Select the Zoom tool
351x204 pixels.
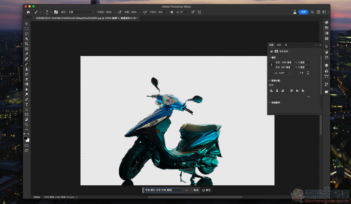[x=26, y=125]
